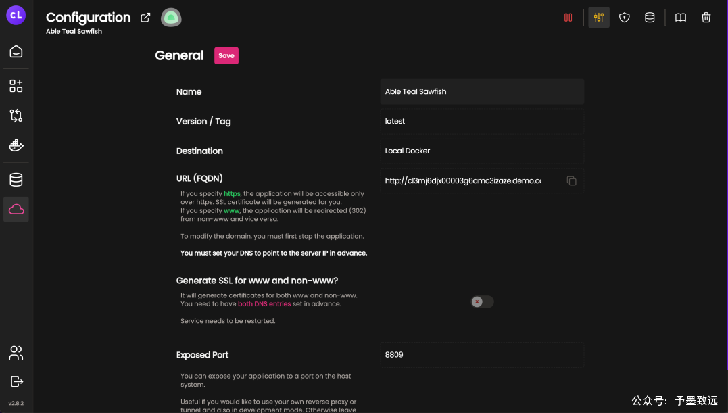Delete the application using trash icon

(706, 17)
